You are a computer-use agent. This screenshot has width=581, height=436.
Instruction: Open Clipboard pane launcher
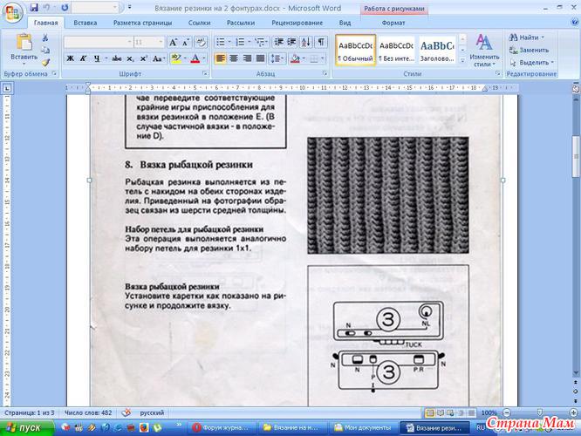54,74
